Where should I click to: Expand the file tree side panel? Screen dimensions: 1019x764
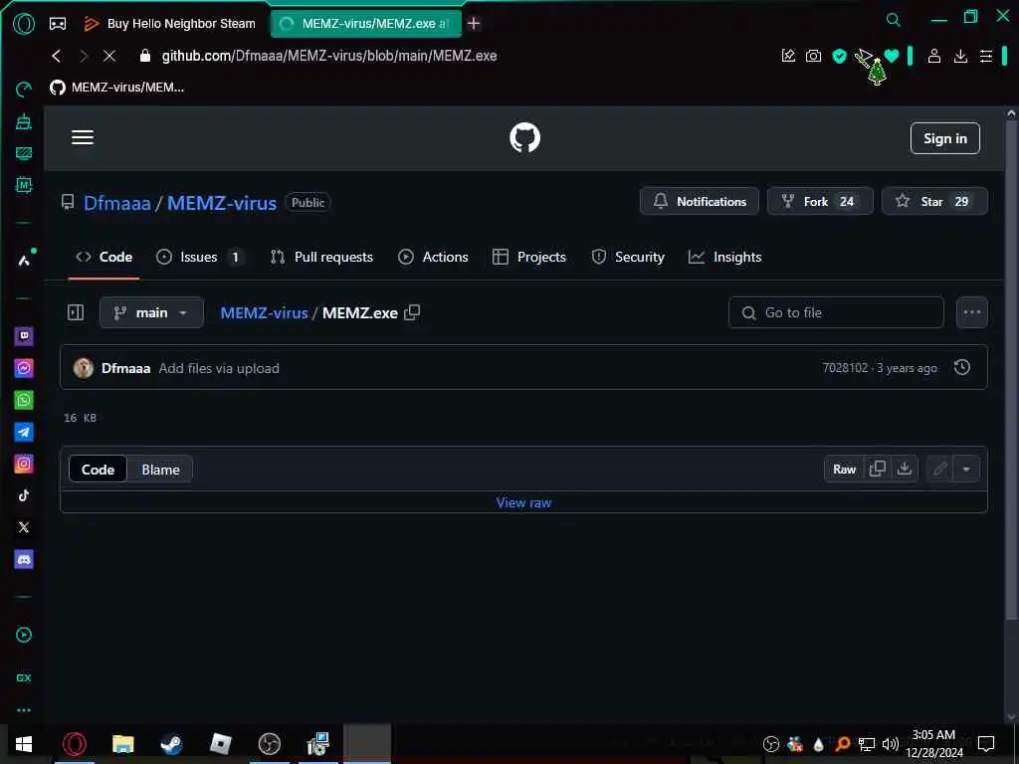coord(76,312)
